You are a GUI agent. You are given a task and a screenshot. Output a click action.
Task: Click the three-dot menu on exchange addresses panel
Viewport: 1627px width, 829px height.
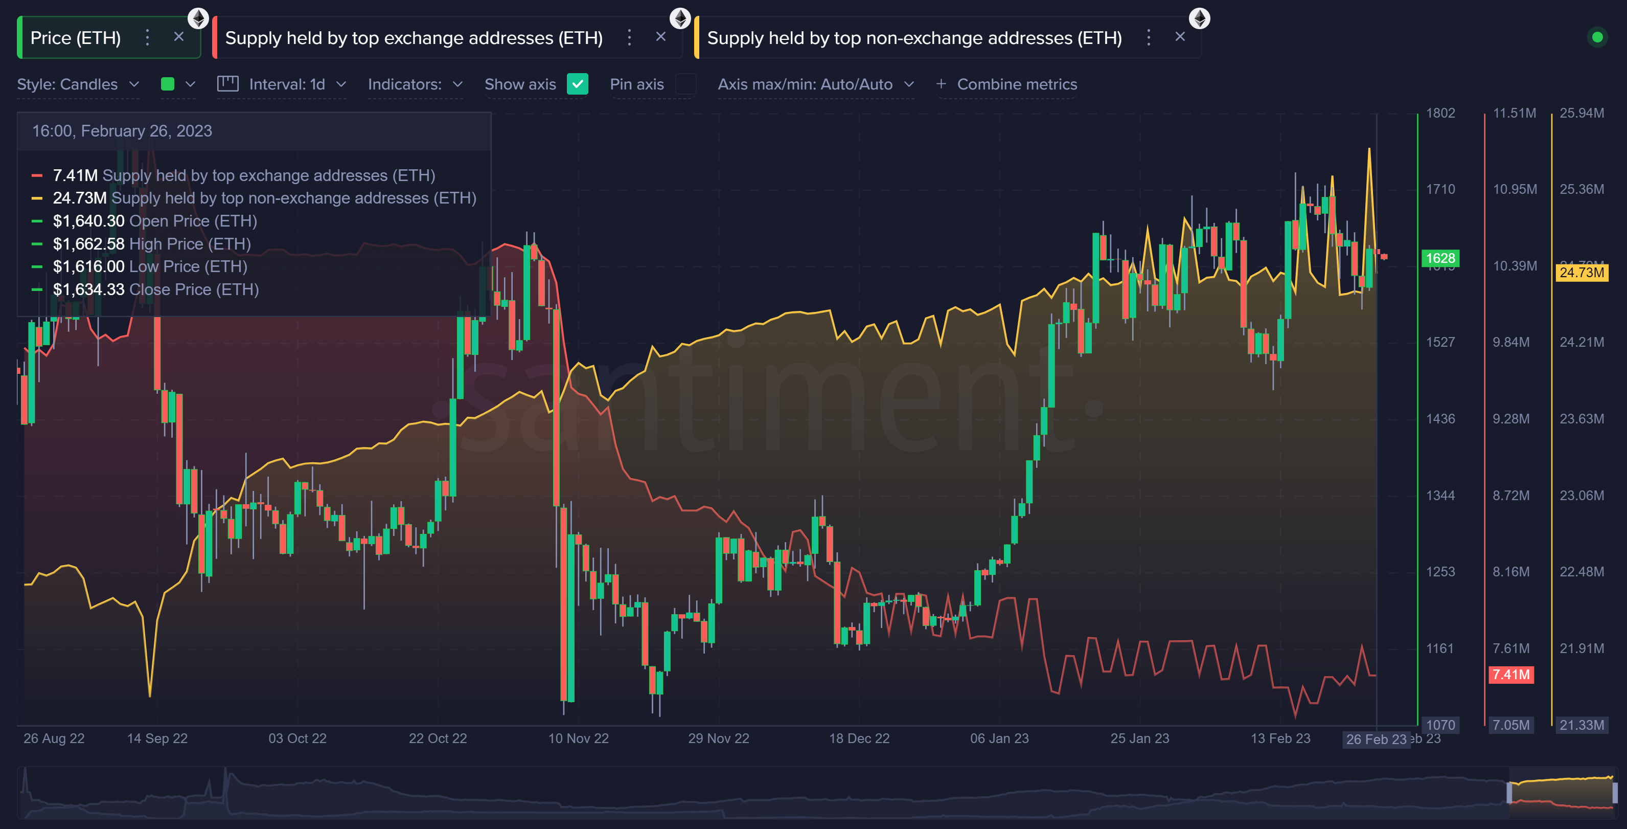[x=630, y=37]
